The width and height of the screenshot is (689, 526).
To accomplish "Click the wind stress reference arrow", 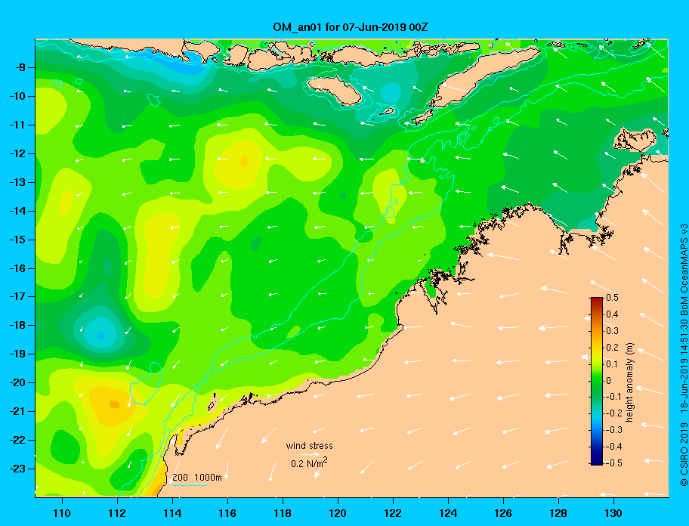I will pyautogui.click(x=311, y=455).
